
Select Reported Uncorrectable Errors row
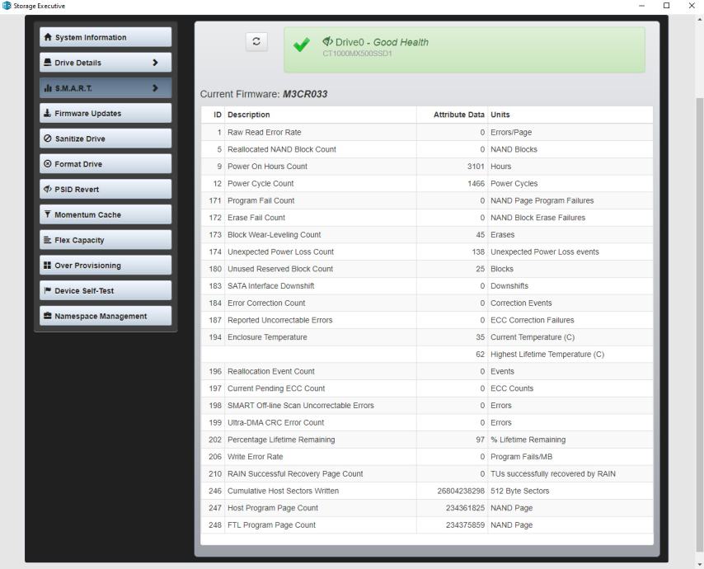pyautogui.click(x=426, y=320)
